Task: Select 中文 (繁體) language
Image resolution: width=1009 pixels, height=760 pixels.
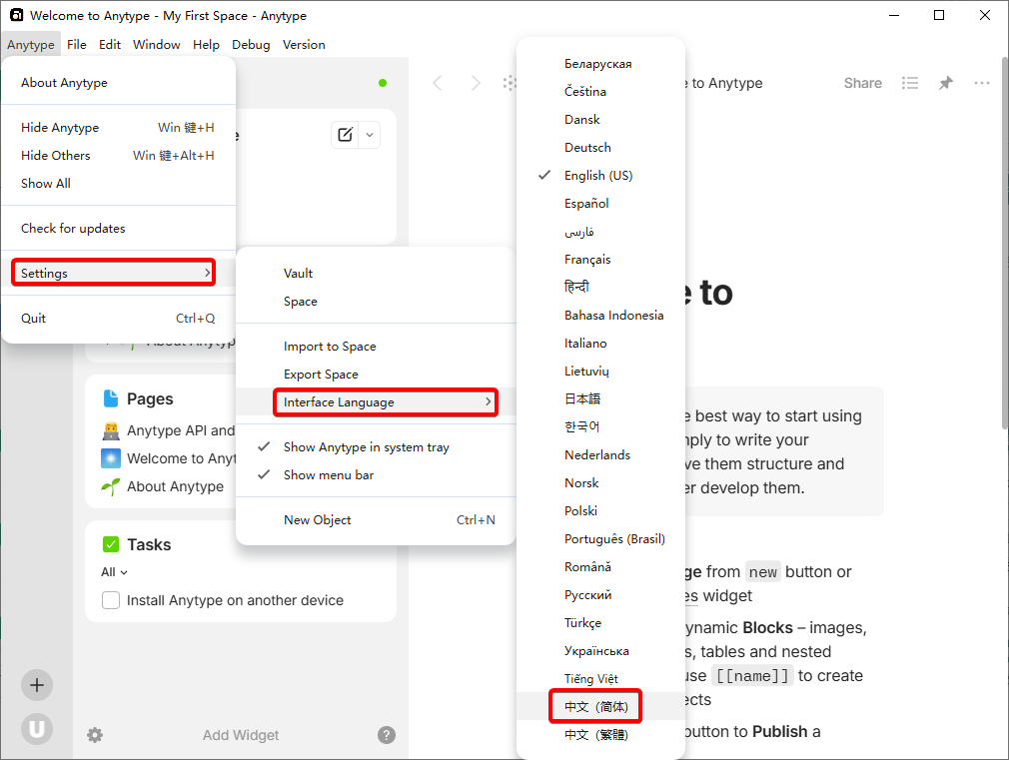Action: coord(600,734)
